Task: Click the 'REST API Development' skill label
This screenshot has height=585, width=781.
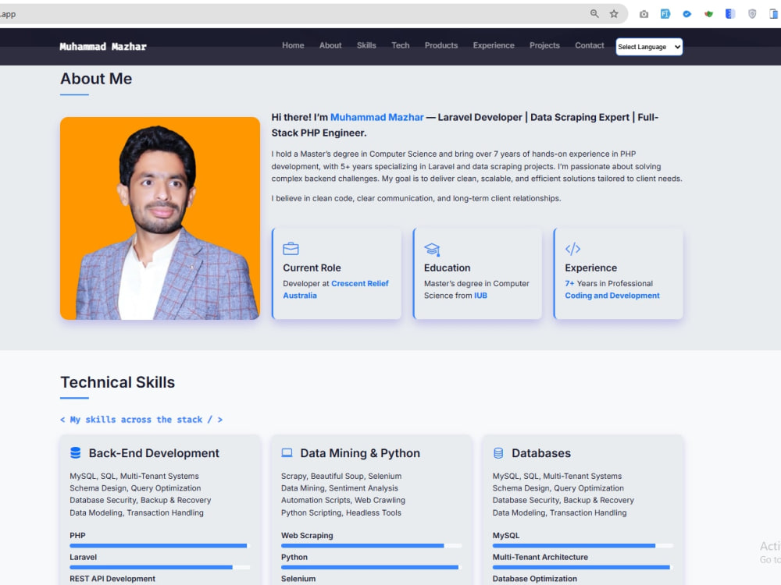Action: pos(112,579)
